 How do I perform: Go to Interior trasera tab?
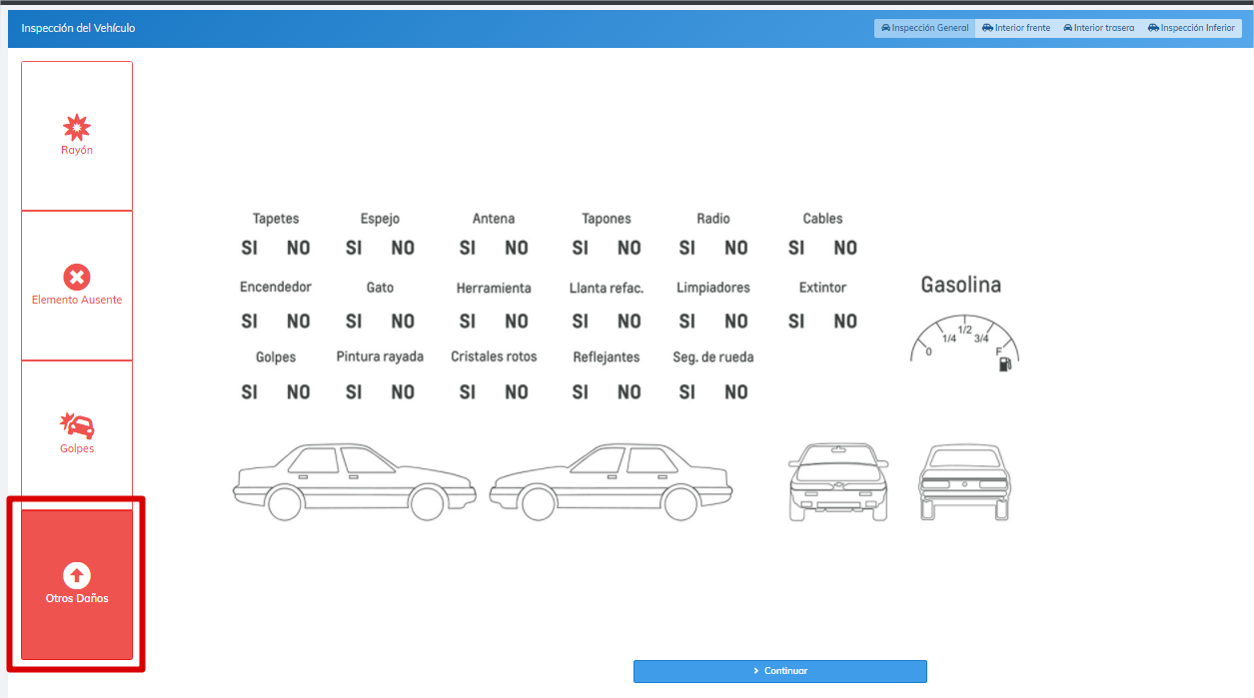tap(1098, 28)
